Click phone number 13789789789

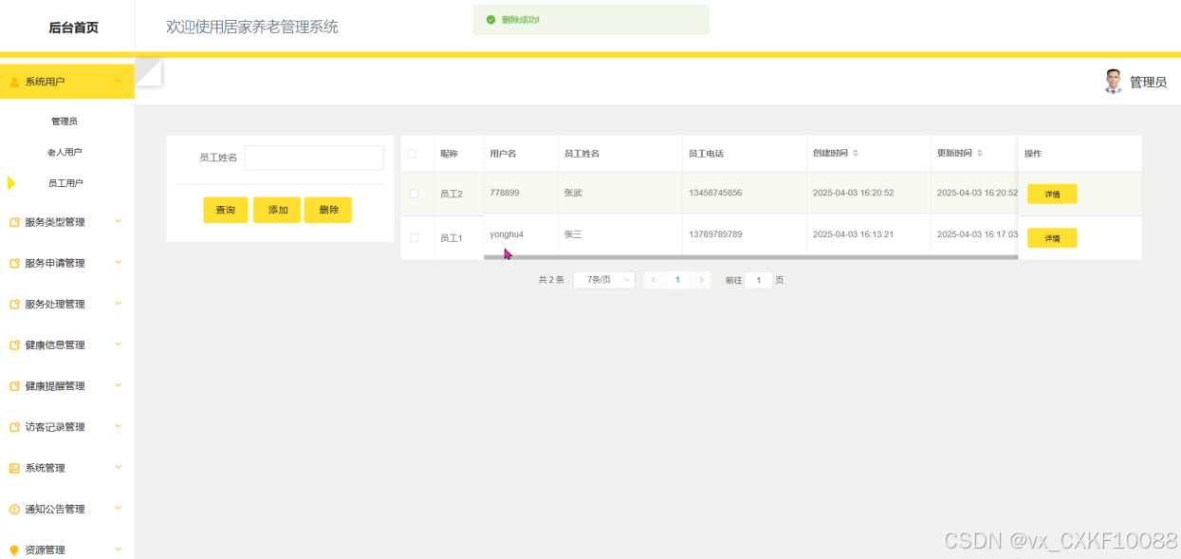(x=715, y=233)
